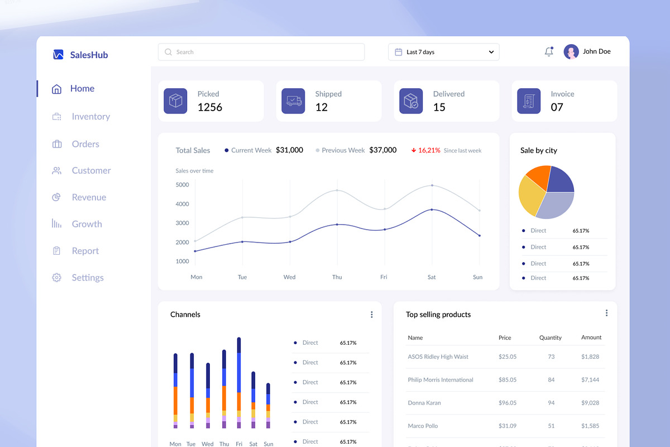The width and height of the screenshot is (670, 447).
Task: Open notifications bell icon
Action: point(549,51)
